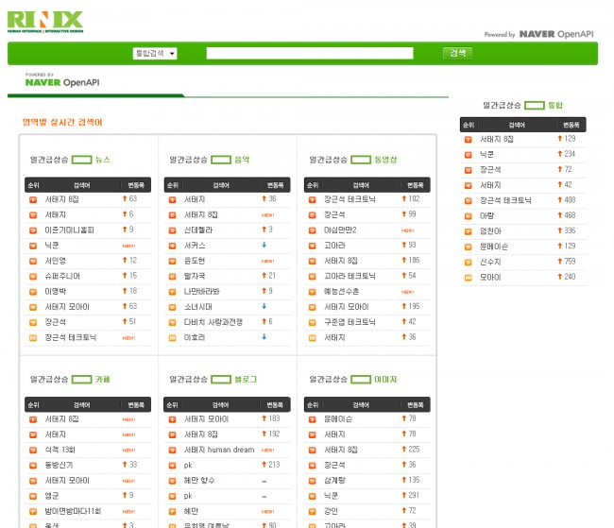Open 동방신기 in the 카페 list
This screenshot has width=614, height=528.
click(60, 465)
